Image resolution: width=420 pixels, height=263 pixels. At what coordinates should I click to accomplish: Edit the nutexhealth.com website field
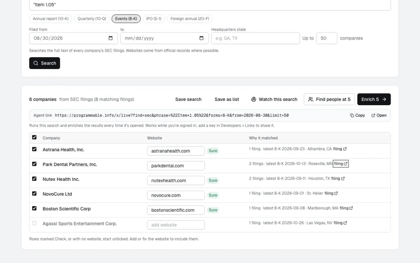[176, 180]
